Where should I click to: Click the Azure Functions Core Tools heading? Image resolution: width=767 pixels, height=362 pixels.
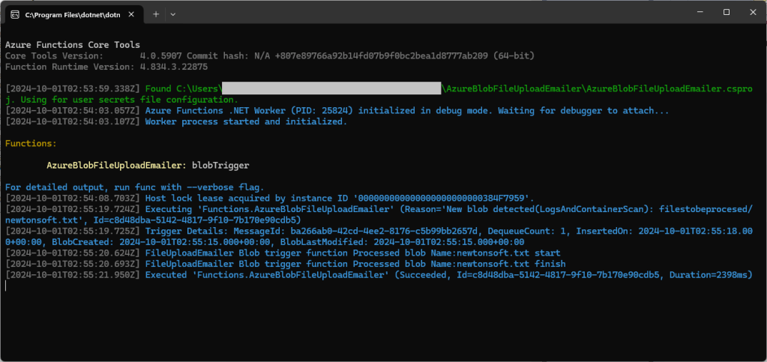[72, 45]
